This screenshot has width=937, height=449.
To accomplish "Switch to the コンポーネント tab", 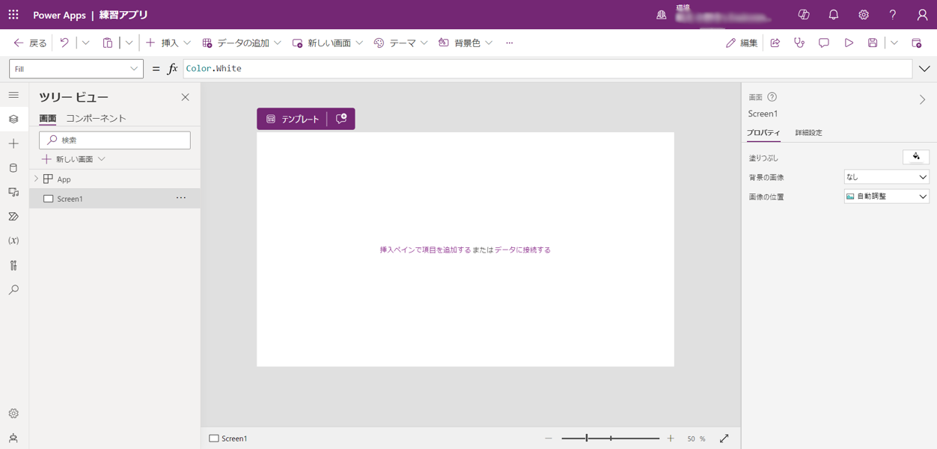I will [96, 118].
